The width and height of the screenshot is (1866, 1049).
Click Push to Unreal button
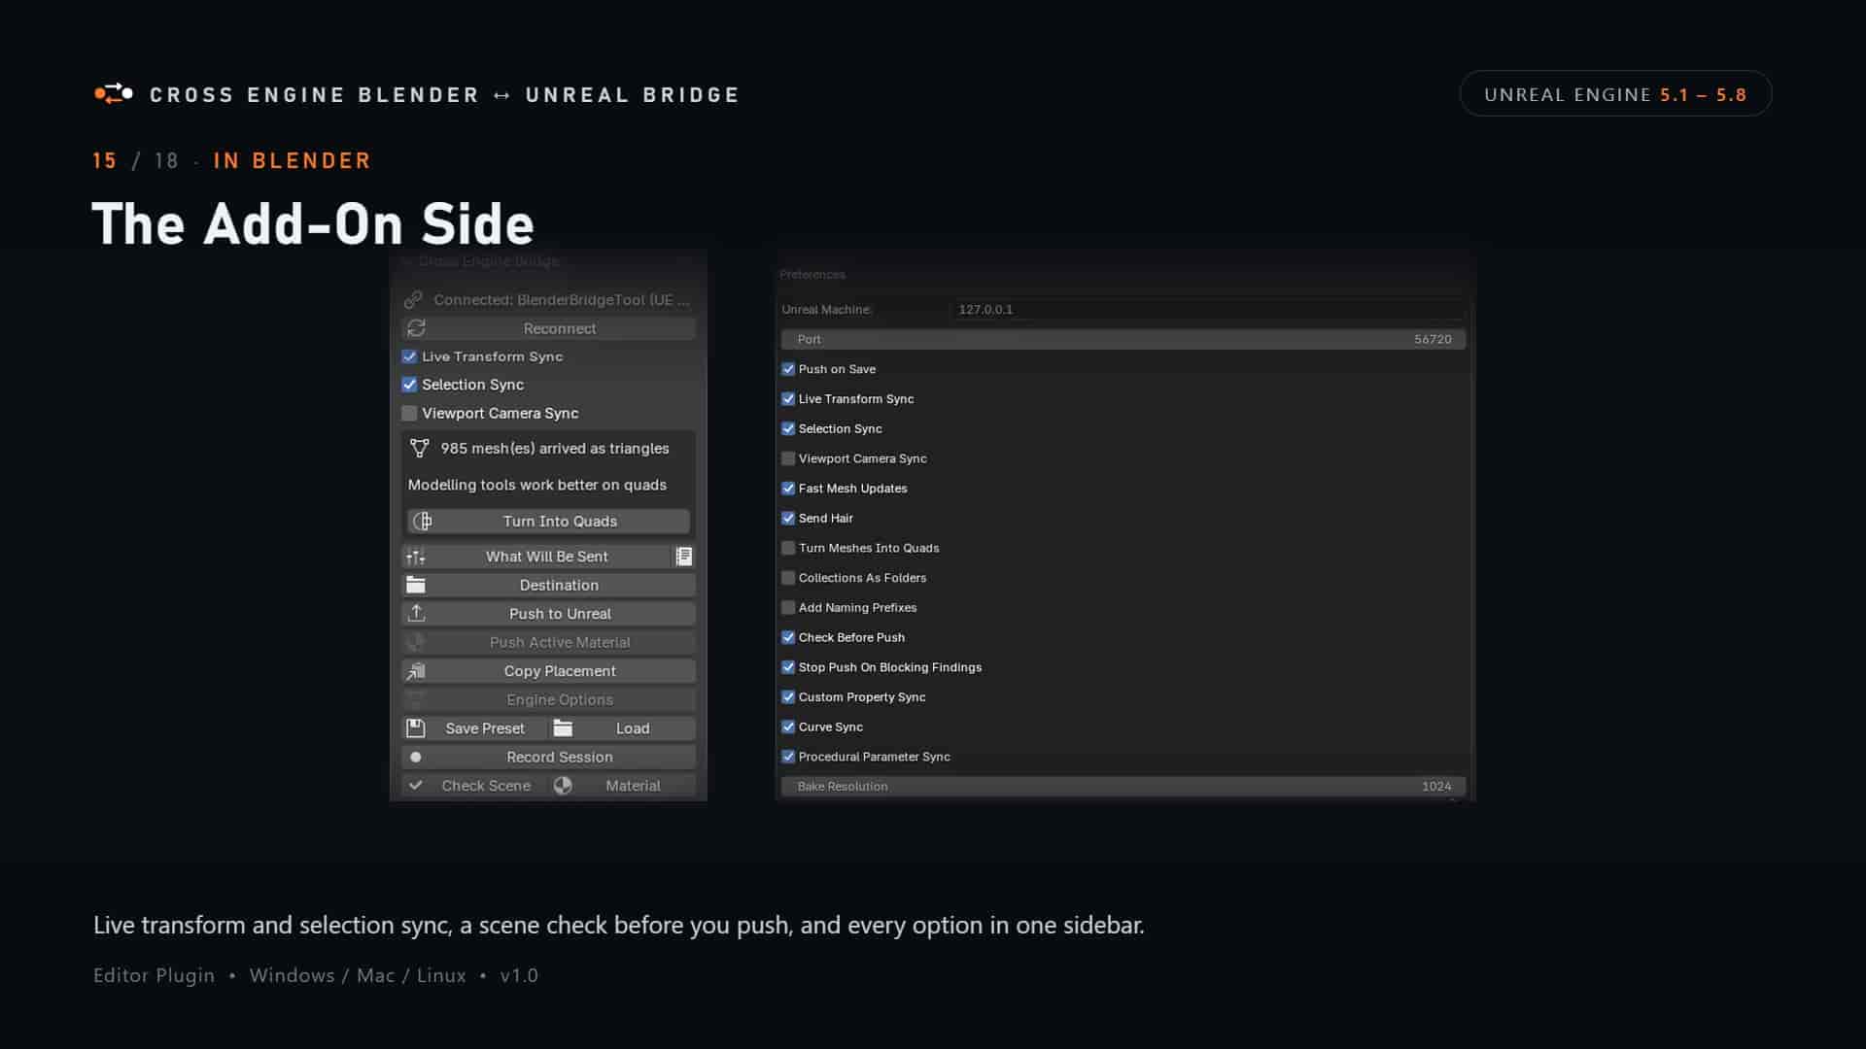(548, 614)
